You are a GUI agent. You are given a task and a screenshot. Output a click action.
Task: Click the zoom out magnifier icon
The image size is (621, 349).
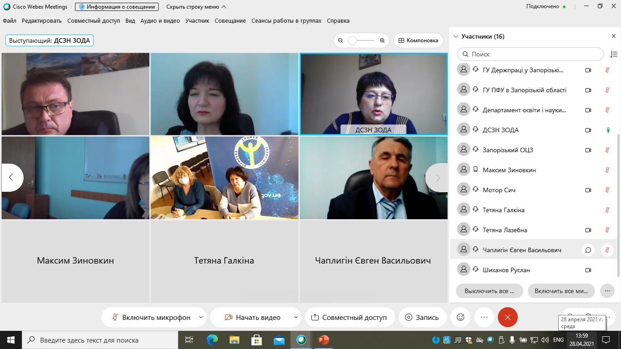pos(341,40)
